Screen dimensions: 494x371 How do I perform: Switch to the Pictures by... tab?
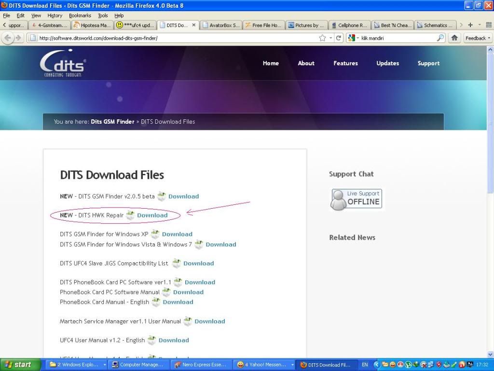[306, 25]
